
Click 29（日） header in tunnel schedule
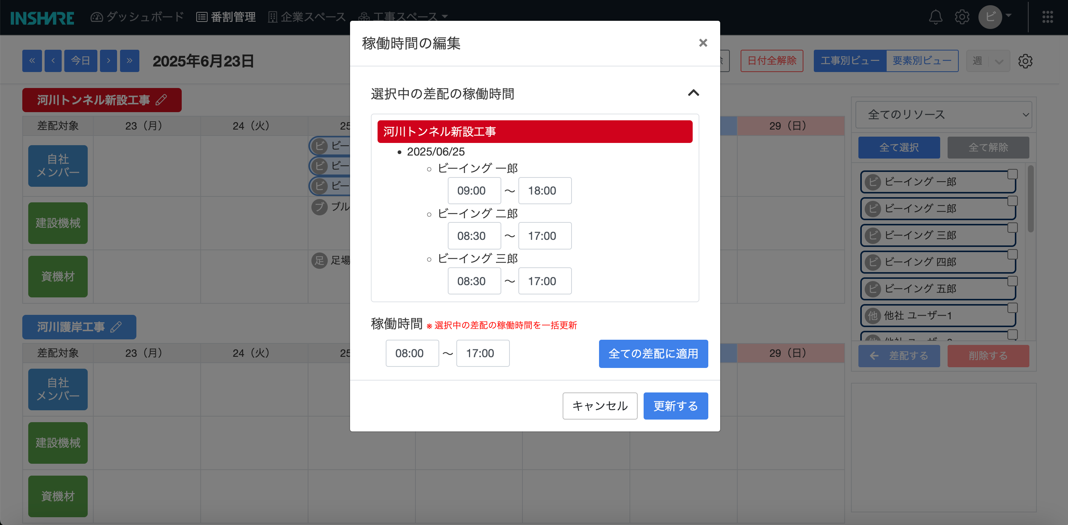click(791, 125)
